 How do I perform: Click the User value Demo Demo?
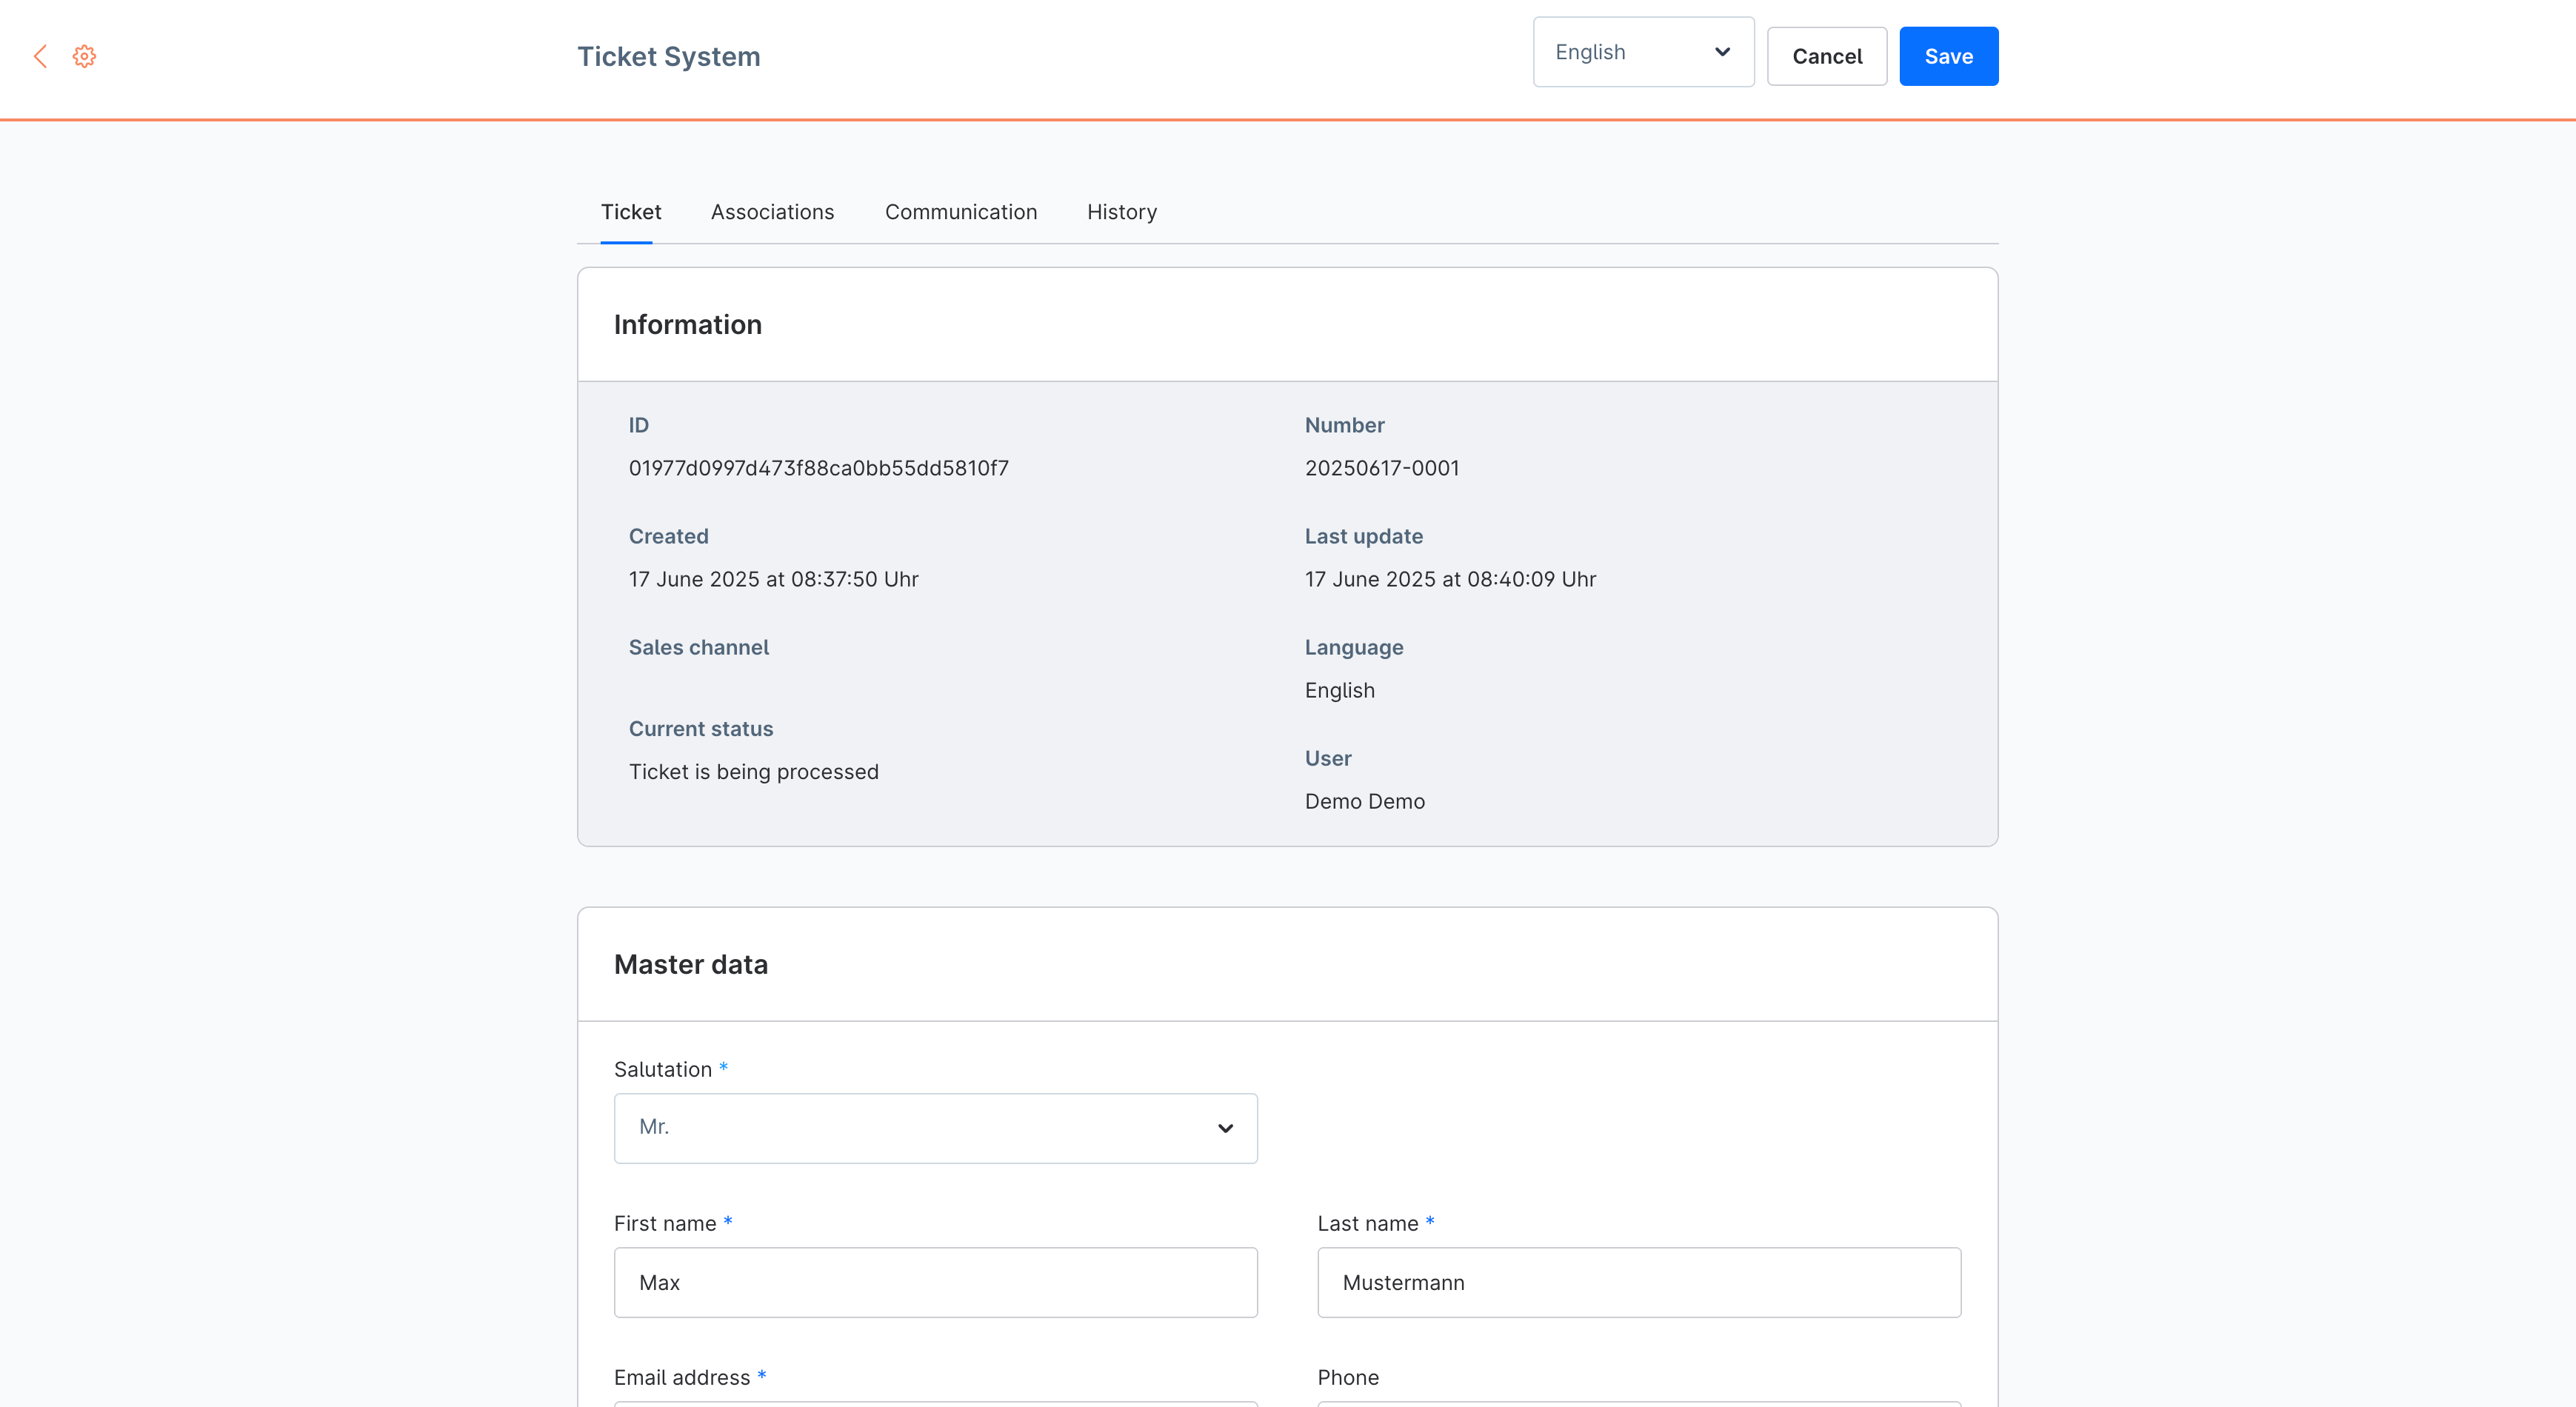[1364, 801]
